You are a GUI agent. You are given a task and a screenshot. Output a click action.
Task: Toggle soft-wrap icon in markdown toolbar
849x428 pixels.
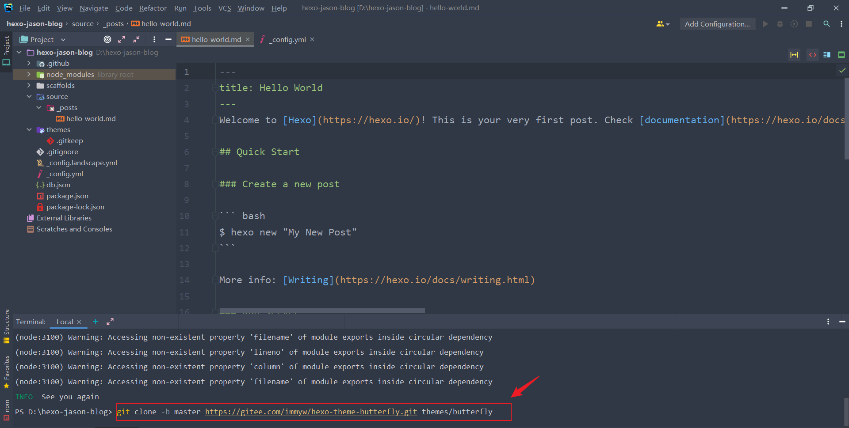(x=794, y=55)
